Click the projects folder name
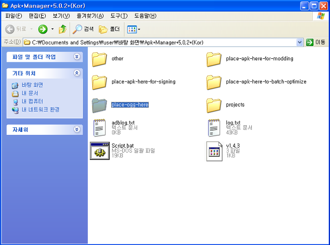Image resolution: width=330 pixels, height=245 pixels. click(x=235, y=104)
